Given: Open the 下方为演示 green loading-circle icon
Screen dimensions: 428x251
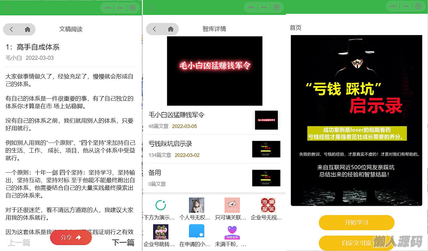Looking at the screenshot, I should click(160, 205).
